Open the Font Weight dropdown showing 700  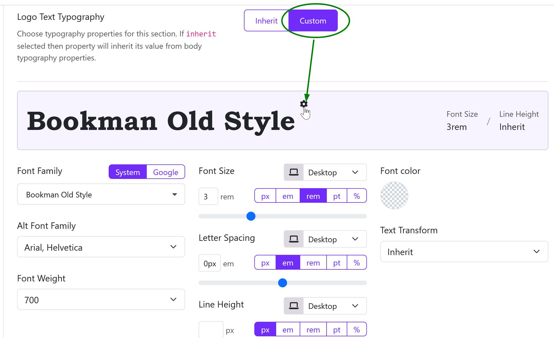[101, 299]
